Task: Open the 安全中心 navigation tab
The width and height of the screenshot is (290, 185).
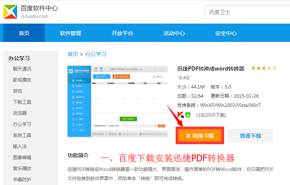Action: pyautogui.click(x=226, y=33)
